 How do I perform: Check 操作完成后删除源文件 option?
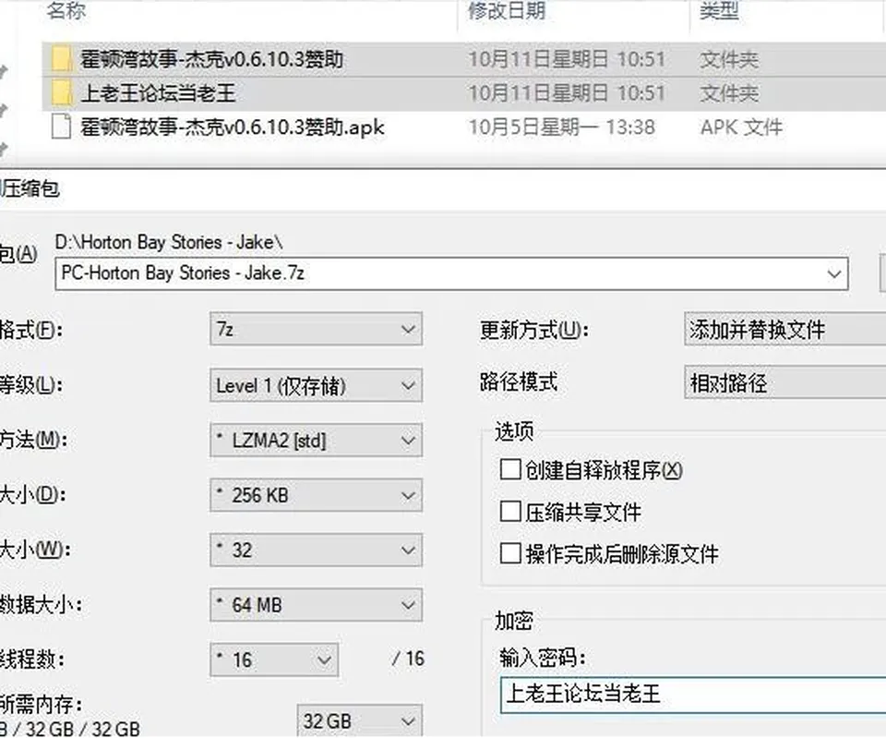pos(510,553)
